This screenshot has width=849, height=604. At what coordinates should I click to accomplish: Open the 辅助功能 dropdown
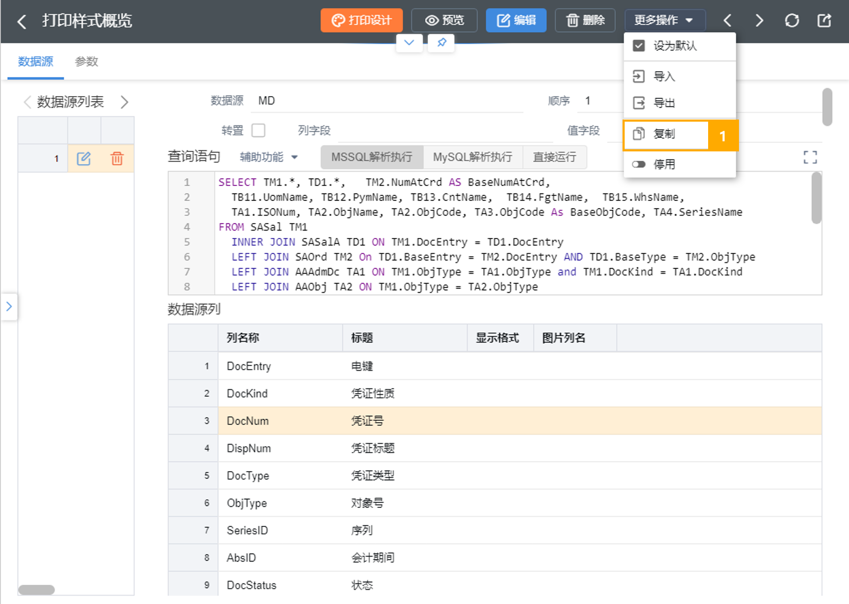[x=269, y=157]
